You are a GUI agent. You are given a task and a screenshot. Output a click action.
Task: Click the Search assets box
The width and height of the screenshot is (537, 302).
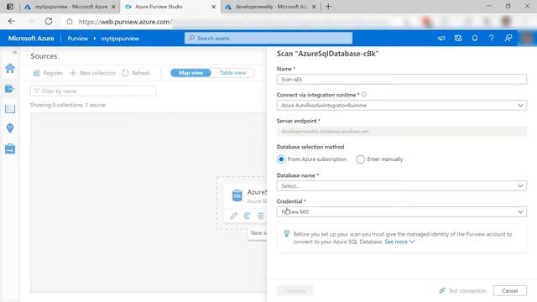tap(268, 38)
